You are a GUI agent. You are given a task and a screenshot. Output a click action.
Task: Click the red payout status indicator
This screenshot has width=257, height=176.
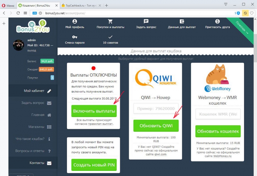pos(93,68)
